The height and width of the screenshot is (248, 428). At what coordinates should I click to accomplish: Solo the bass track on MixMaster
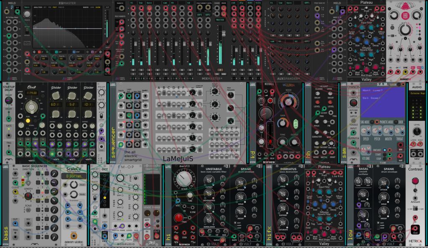pyautogui.click(x=149, y=74)
